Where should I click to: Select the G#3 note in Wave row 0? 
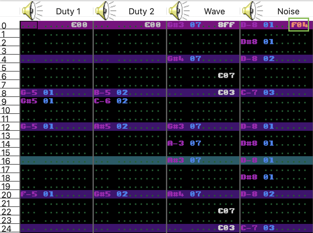point(176,25)
